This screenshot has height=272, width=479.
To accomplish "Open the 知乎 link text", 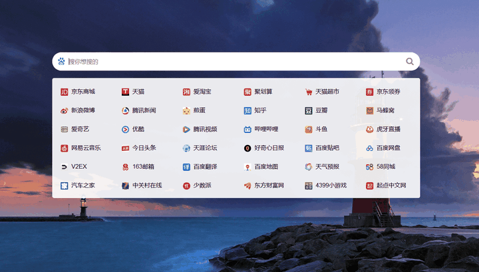I will coord(260,110).
